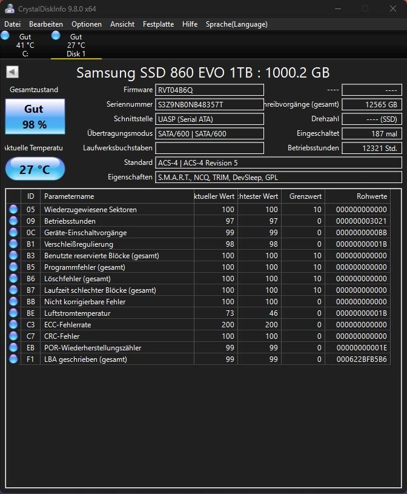Viewport: 407px width, 494px height.
Task: Click status orb for Geräte-Einschaltvorgänge row
Action: (x=13, y=232)
